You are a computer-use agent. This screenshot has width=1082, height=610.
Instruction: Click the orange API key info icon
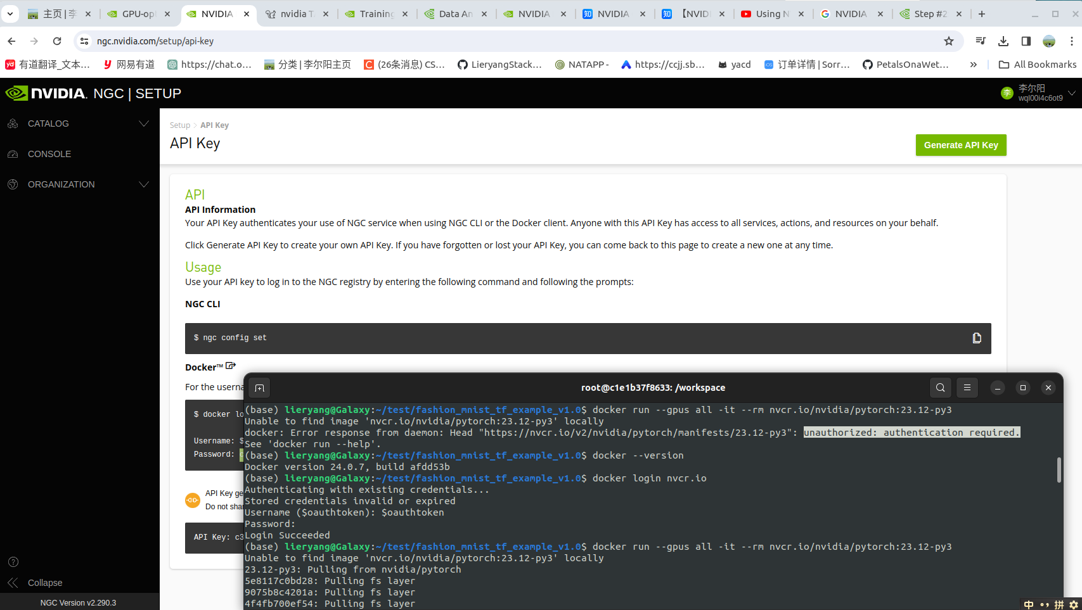tap(193, 500)
